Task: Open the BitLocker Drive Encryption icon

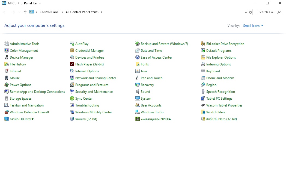Action: tap(203, 44)
